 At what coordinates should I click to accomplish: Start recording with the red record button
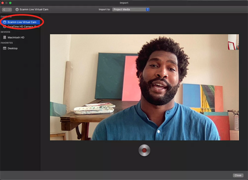(144, 151)
